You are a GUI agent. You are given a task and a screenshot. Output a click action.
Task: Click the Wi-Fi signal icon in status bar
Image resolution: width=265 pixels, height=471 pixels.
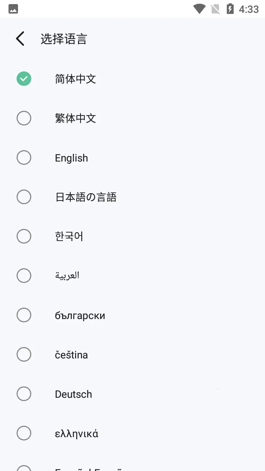[199, 8]
